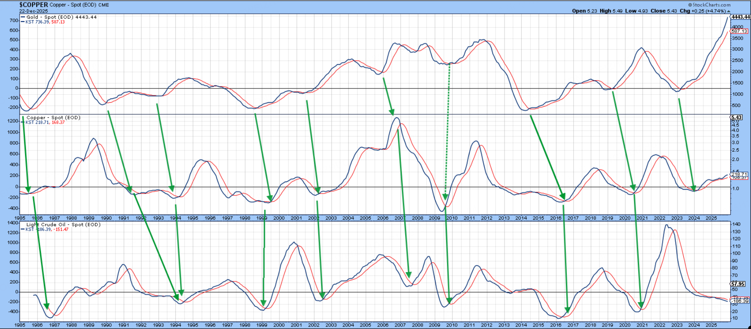The height and width of the screenshot is (329, 751).
Task: Click the KST 736.39 legend in Gold panel
Action: tap(37, 22)
